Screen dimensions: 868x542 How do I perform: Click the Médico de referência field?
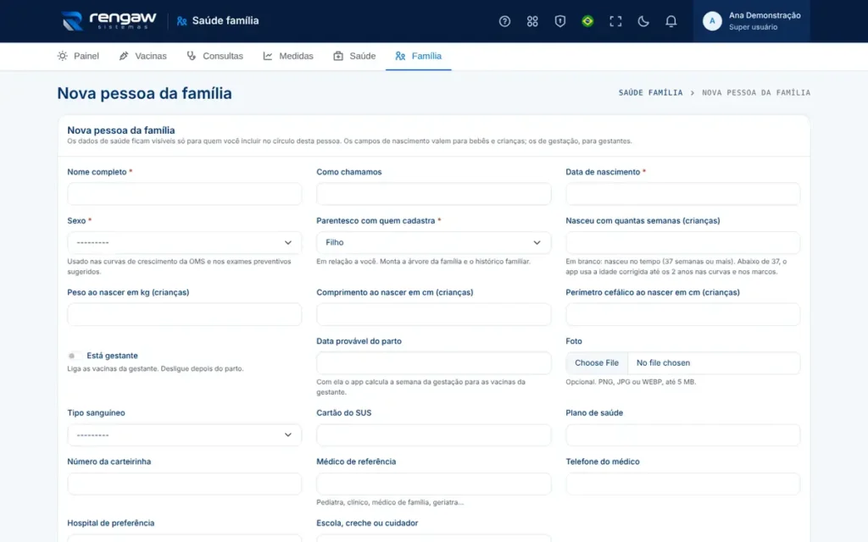click(x=433, y=484)
